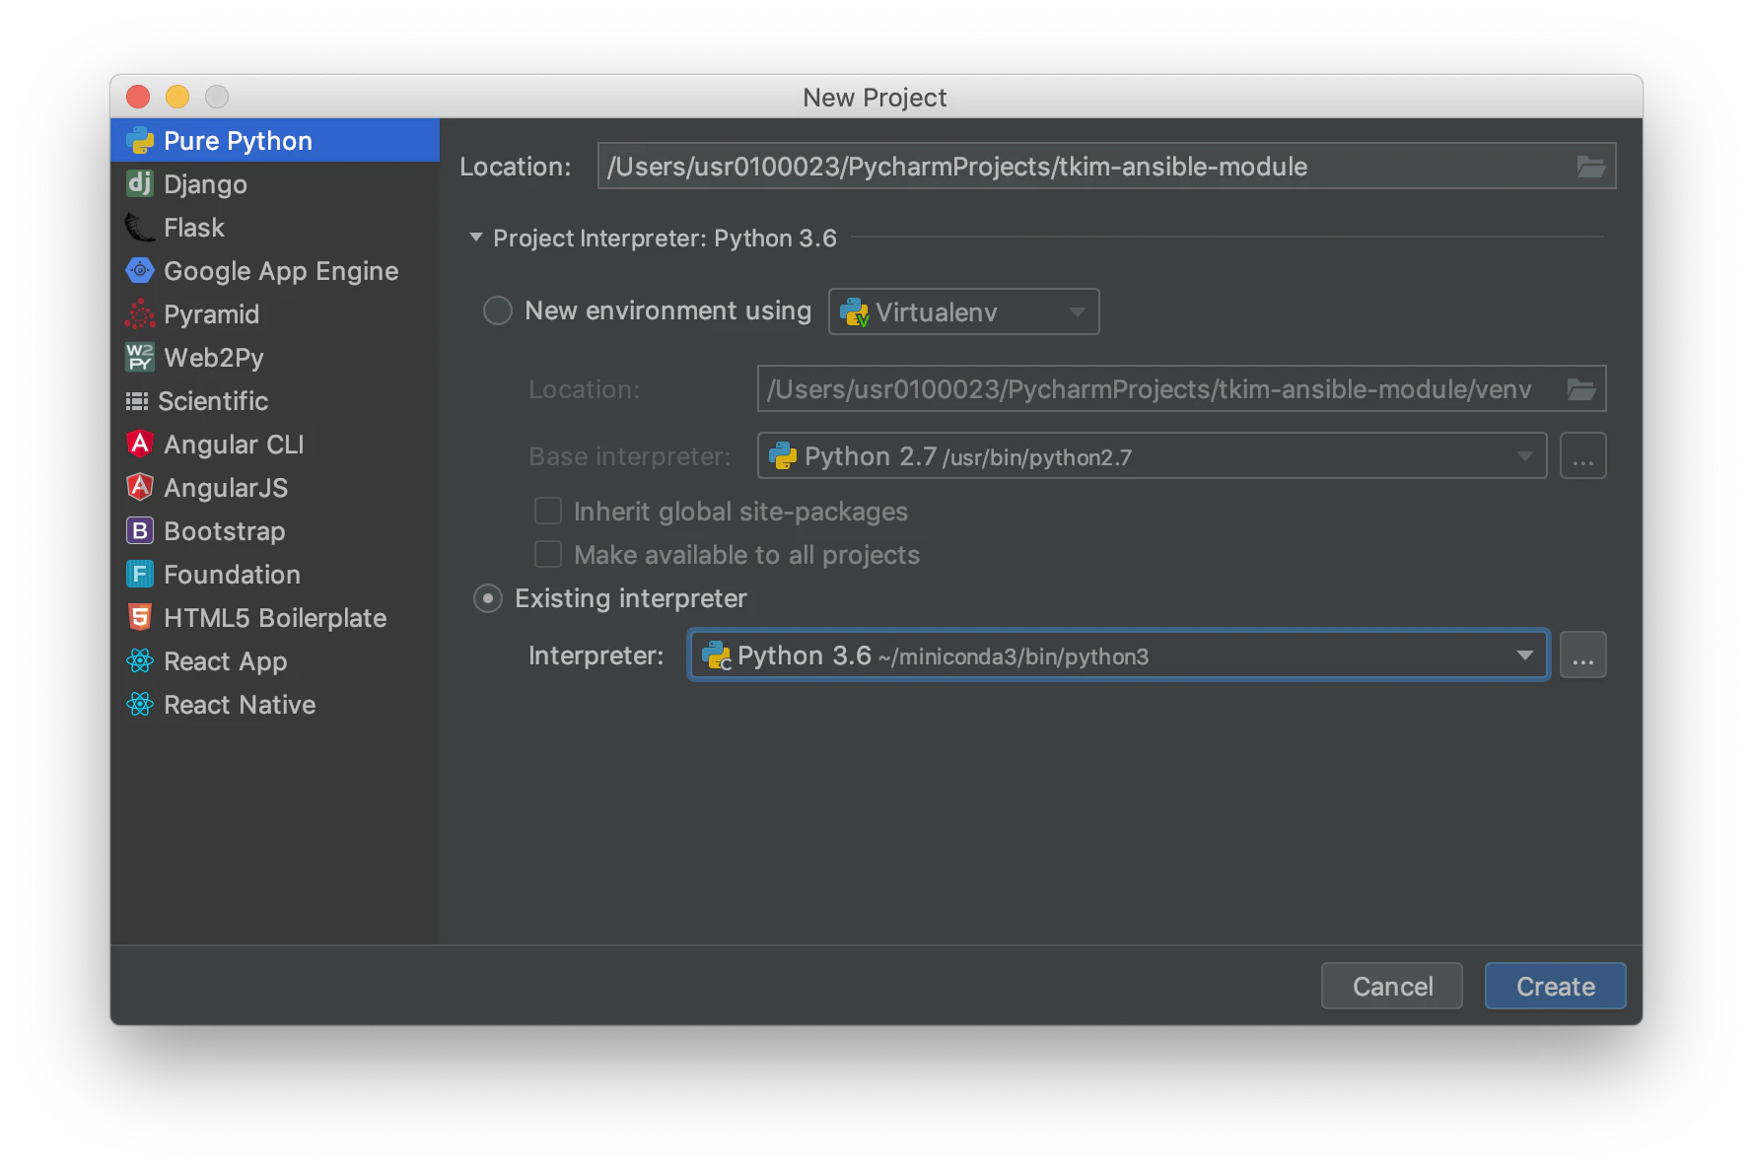This screenshot has height=1171, width=1753.
Task: Choose the Scientific project type
Action: 275,401
